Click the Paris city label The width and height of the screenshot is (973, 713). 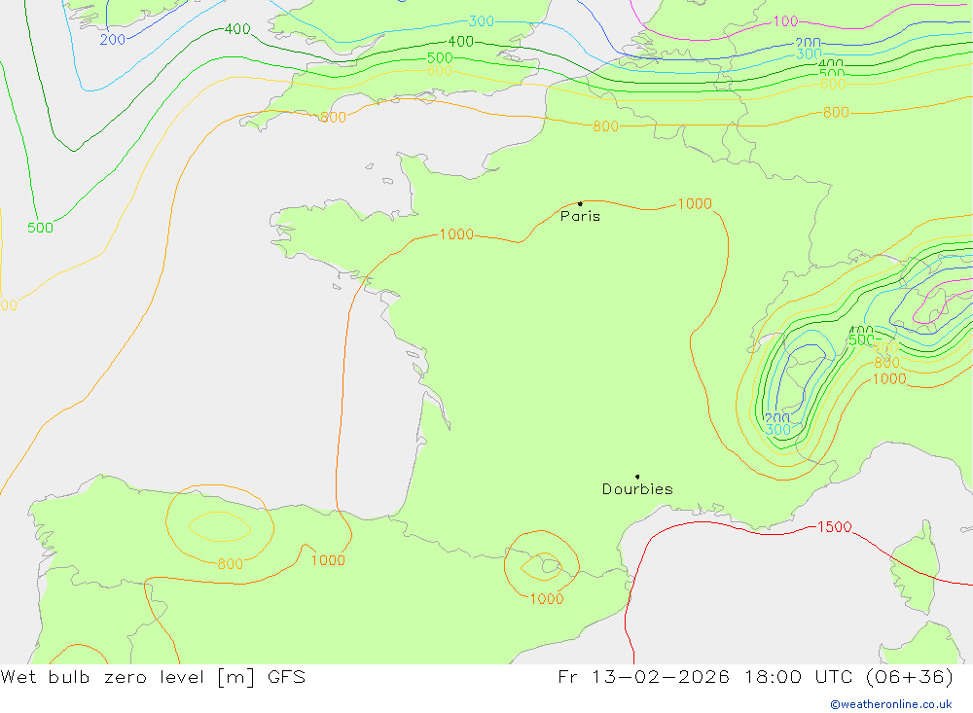click(x=580, y=216)
